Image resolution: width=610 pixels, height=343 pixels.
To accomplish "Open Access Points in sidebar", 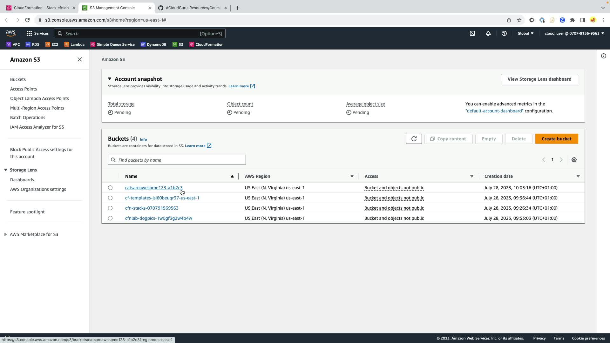I will 24,89.
